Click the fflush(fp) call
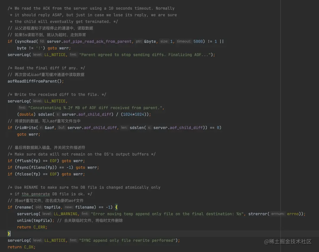This screenshot has width=319, height=252. coord(29,161)
